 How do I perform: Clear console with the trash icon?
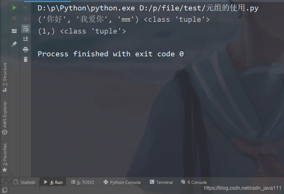[x=26, y=59]
